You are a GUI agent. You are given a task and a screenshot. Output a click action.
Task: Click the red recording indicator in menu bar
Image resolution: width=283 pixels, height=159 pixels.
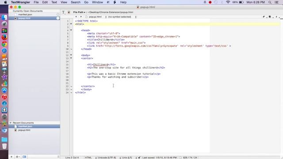[x=210, y=2]
